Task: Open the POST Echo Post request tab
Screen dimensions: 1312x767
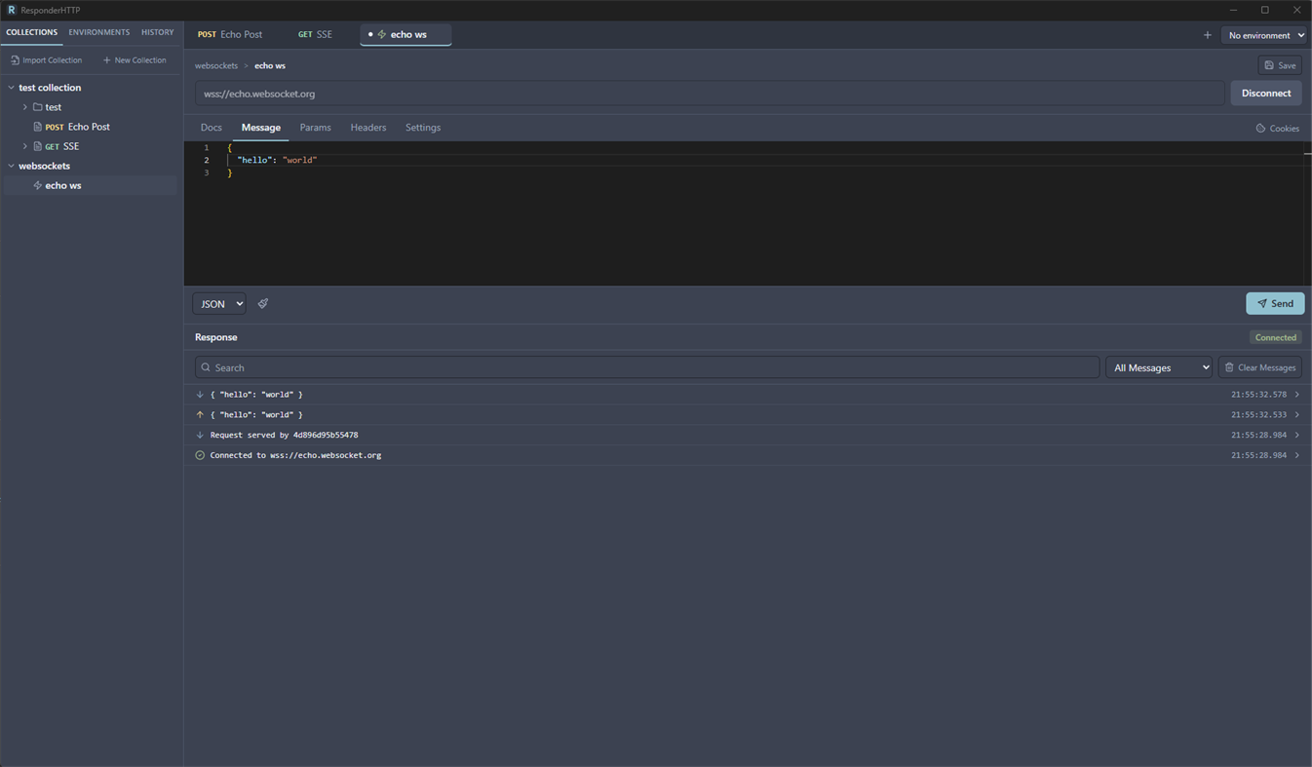Action: point(230,35)
